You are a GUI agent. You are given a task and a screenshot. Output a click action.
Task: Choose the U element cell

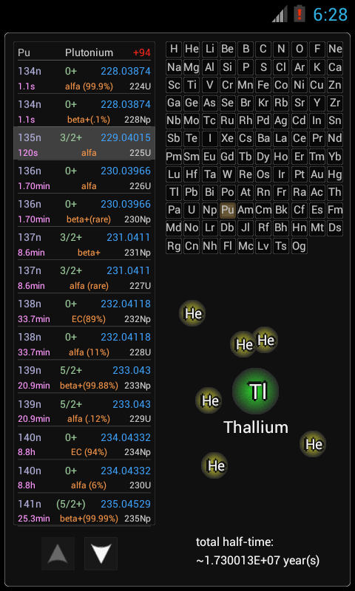[x=192, y=210]
